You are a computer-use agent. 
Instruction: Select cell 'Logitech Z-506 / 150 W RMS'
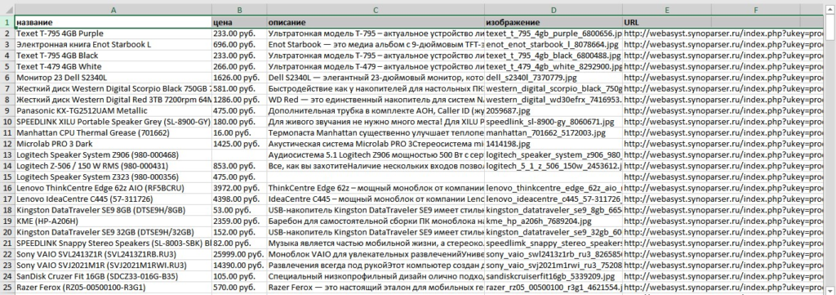113,166
